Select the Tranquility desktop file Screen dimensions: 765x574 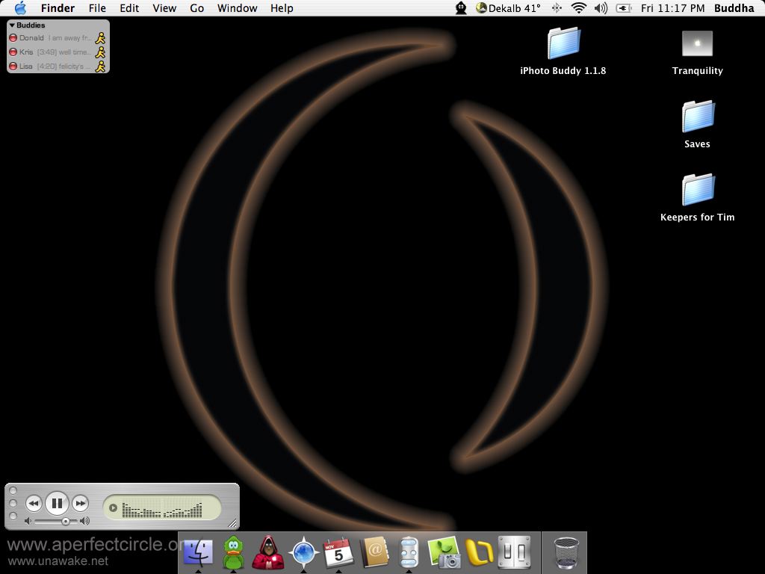click(x=697, y=52)
